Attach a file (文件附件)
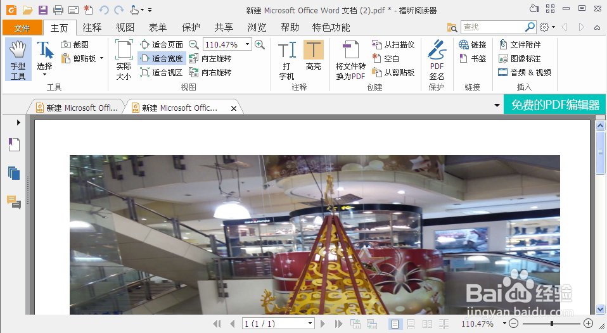Viewport: 607px width, 333px height. 520,44
